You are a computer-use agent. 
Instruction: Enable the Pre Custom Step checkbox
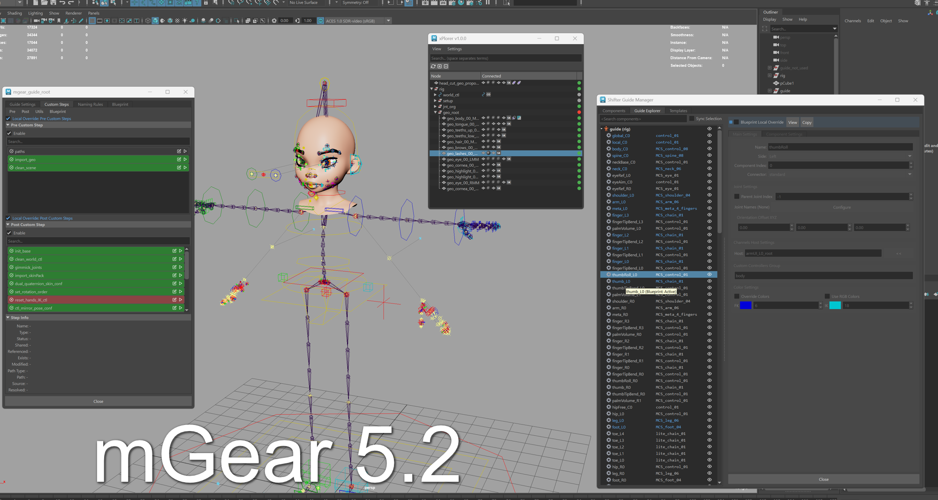[x=9, y=133]
